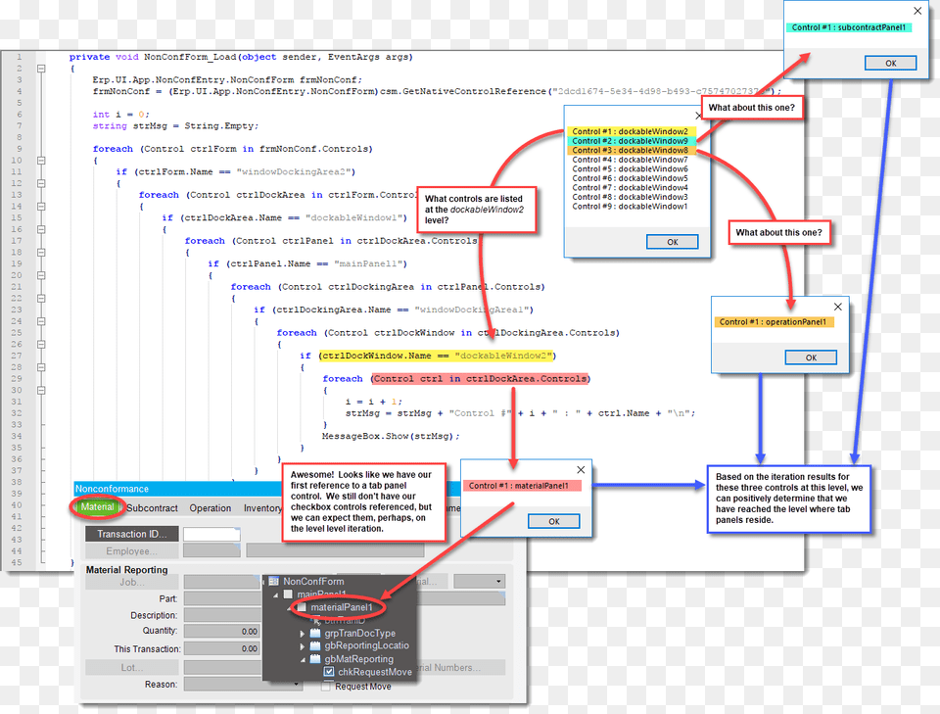Viewport: 940px width, 714px height.
Task: Toggle the chkRequestMove checkbox in tree
Action: tap(329, 673)
